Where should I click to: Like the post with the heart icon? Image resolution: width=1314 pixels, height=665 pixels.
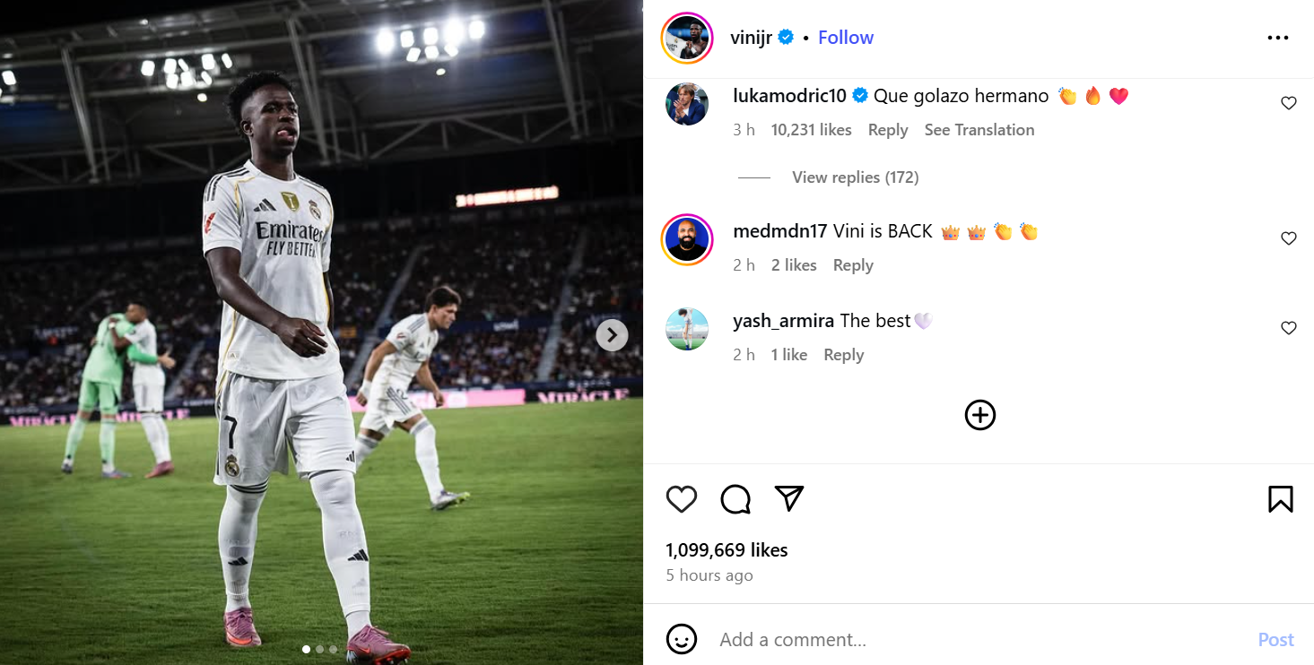682,499
